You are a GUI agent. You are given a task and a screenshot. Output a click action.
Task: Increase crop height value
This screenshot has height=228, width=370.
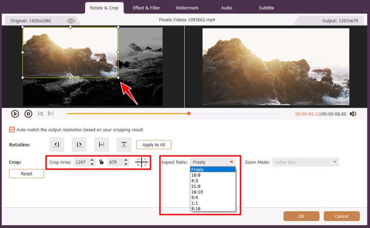(x=126, y=160)
